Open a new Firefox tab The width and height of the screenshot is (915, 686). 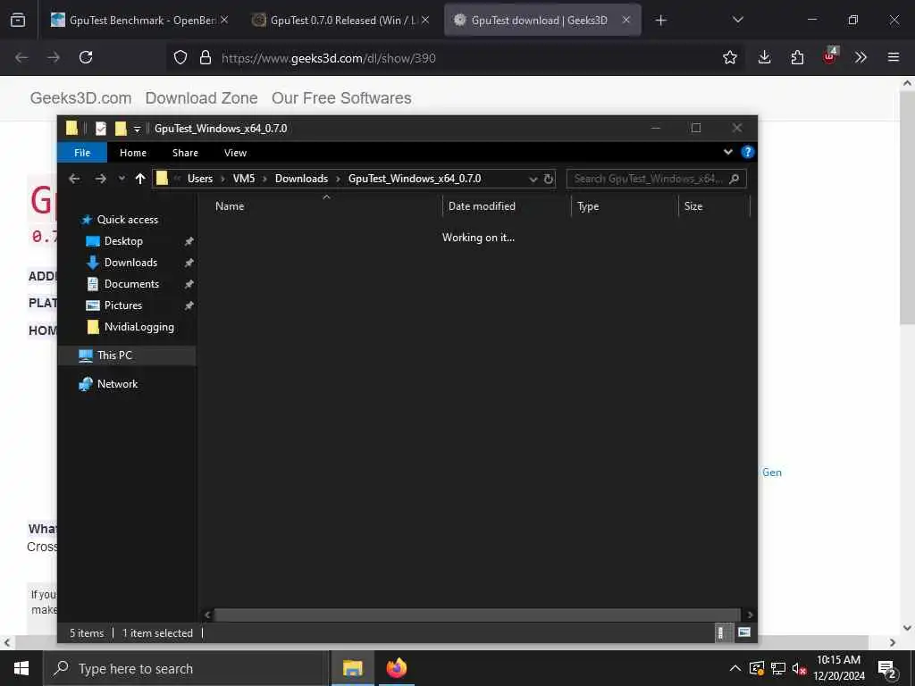point(660,21)
